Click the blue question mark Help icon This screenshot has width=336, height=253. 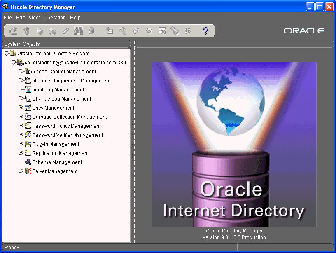click(x=206, y=30)
